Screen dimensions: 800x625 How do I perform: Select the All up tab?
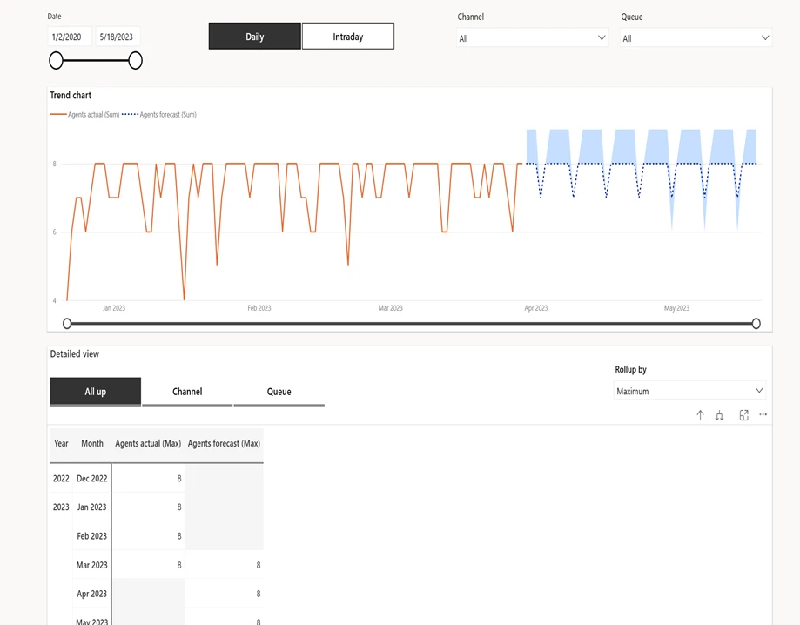(95, 392)
